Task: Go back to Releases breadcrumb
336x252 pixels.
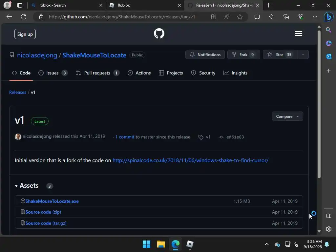Action: [18, 92]
